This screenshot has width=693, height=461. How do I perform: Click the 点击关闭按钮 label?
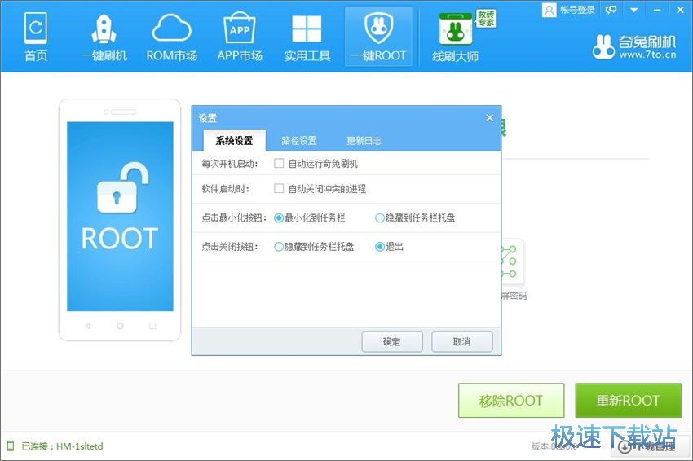230,247
